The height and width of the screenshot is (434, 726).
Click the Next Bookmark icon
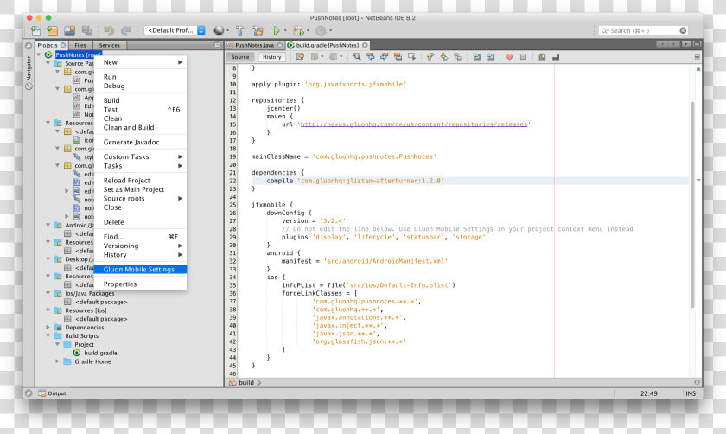pos(444,56)
